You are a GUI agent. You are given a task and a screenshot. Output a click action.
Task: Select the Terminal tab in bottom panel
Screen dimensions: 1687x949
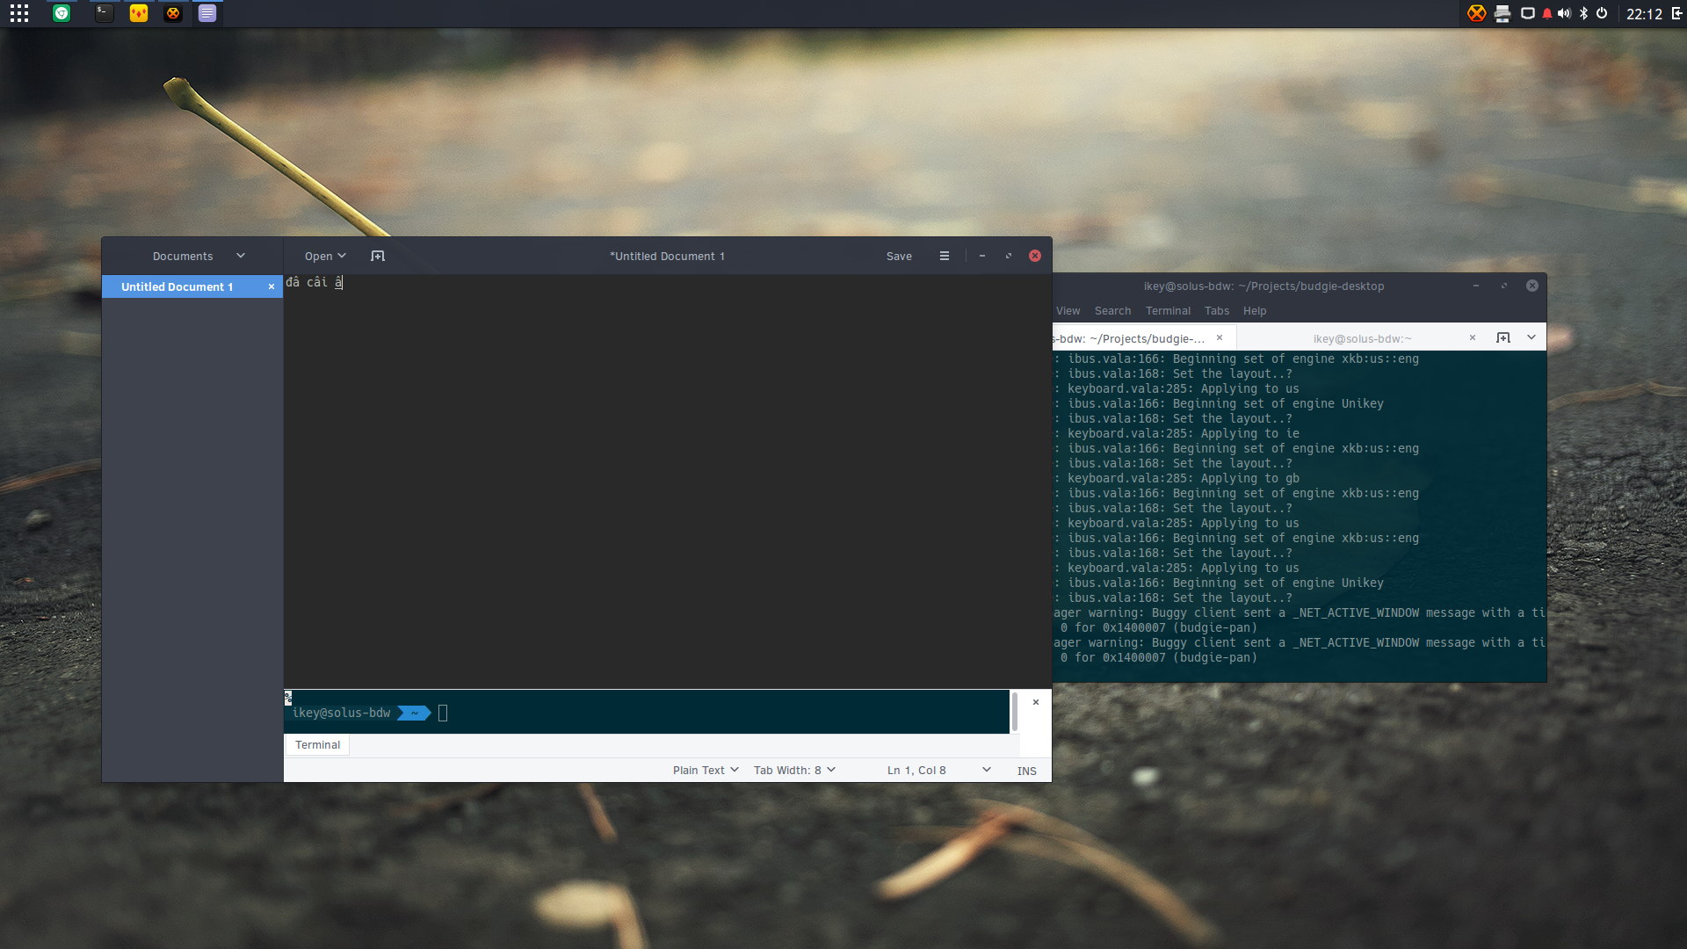pos(317,744)
